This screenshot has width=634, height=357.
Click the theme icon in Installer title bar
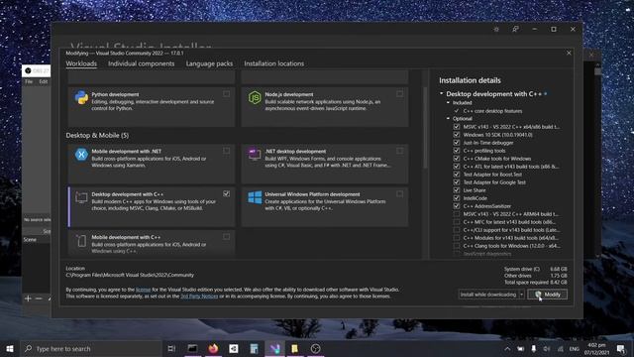coord(496,29)
